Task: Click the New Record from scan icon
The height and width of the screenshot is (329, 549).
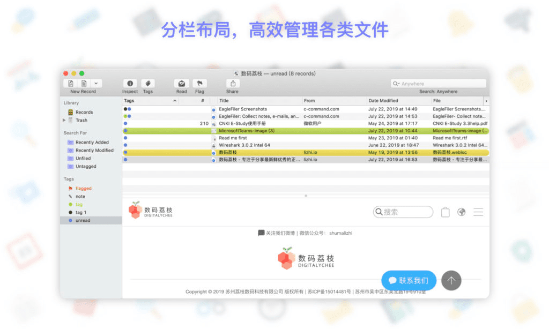Action: point(71,83)
